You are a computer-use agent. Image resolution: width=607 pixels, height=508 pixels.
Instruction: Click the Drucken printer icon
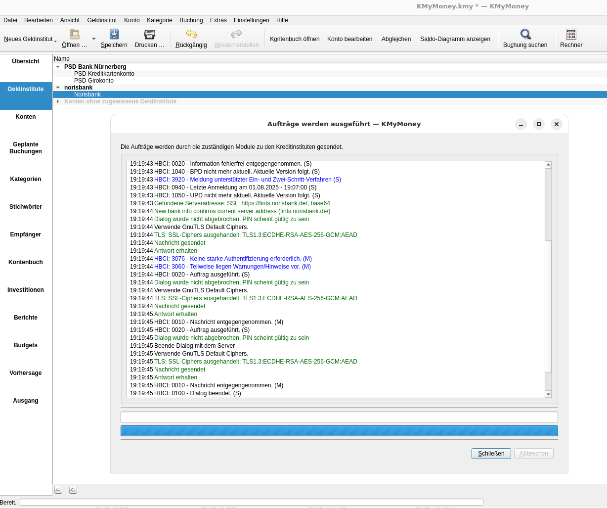click(x=150, y=34)
